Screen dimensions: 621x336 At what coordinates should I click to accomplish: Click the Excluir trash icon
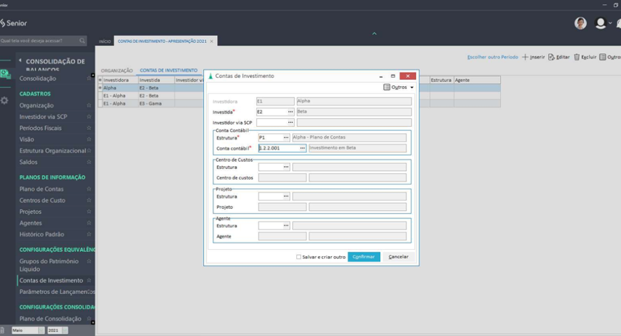[577, 57]
